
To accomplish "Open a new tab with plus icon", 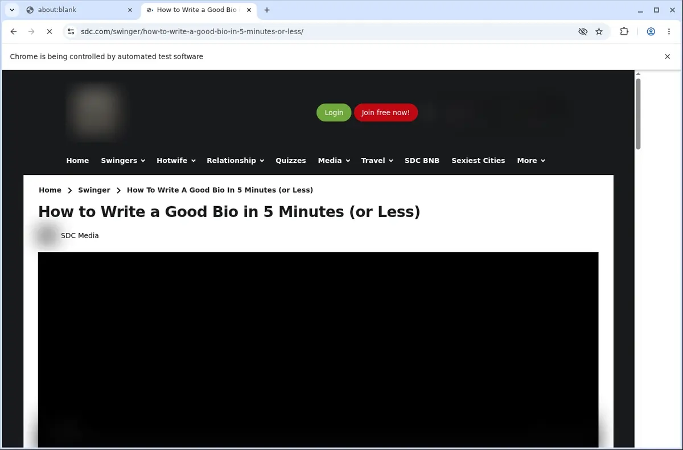I will pos(267,10).
